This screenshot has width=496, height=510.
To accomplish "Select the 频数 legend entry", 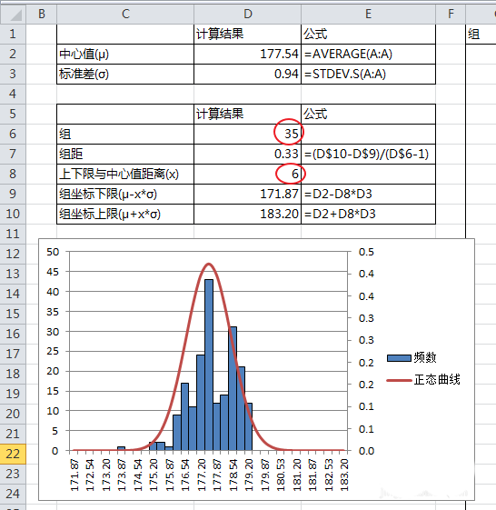I will click(x=412, y=358).
